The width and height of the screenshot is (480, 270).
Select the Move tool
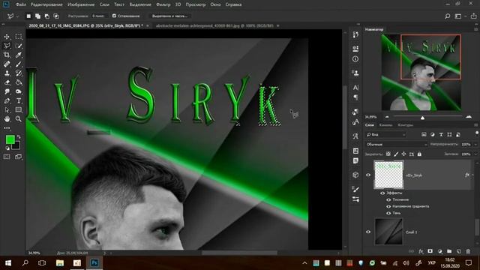tap(7, 37)
